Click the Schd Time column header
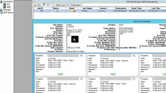This screenshot has height=93, width=166. (138, 8)
